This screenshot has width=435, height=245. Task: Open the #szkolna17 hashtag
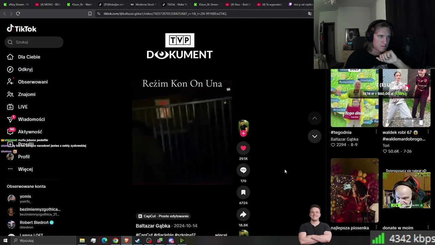coord(185,235)
